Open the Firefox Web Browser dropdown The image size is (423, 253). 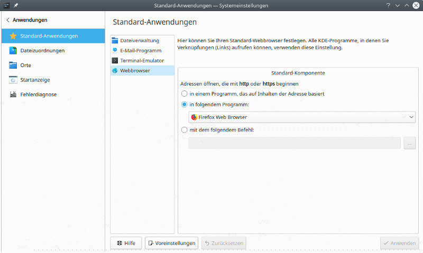302,117
